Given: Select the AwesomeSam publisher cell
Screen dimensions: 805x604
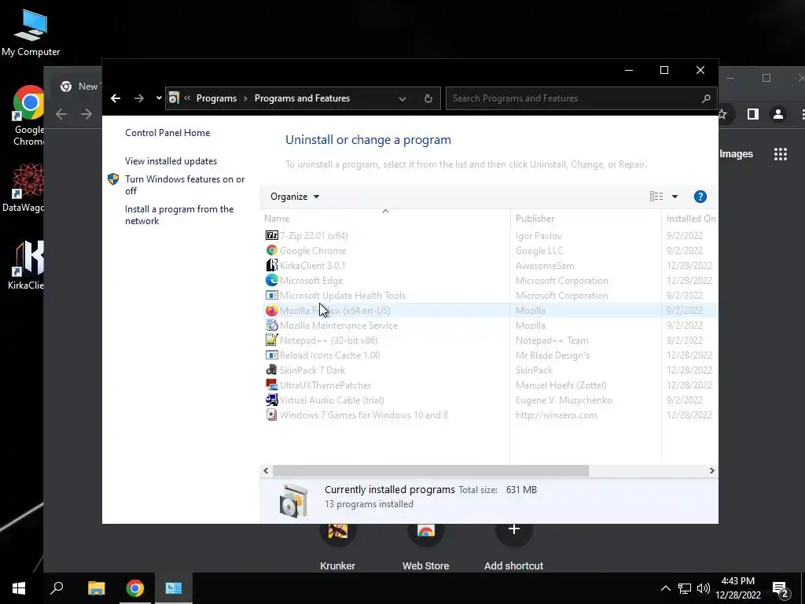Looking at the screenshot, I should tap(545, 265).
